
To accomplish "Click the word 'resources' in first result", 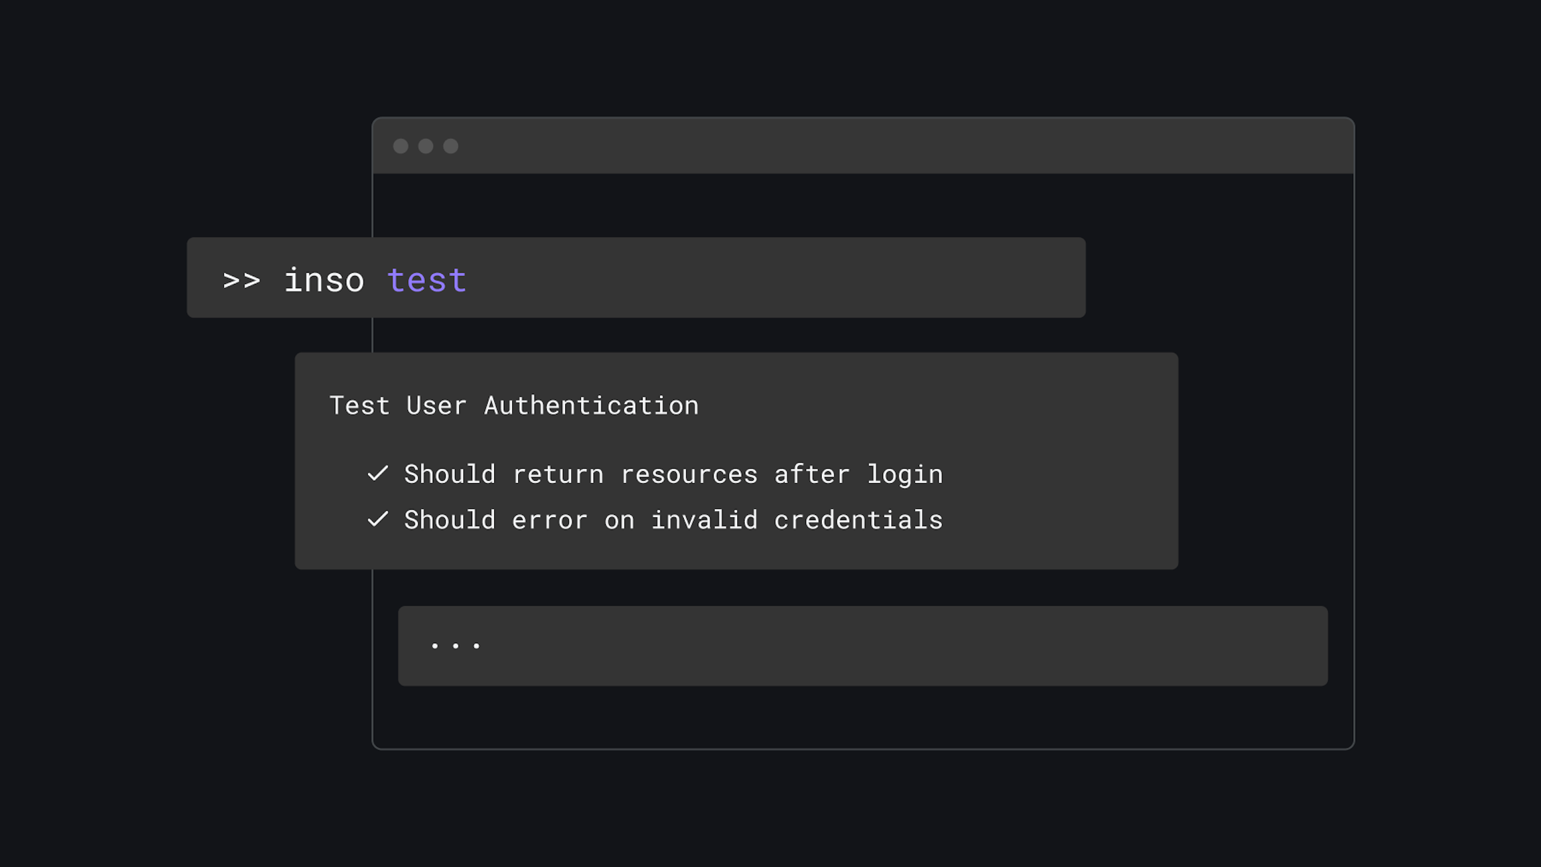I will pos(689,475).
